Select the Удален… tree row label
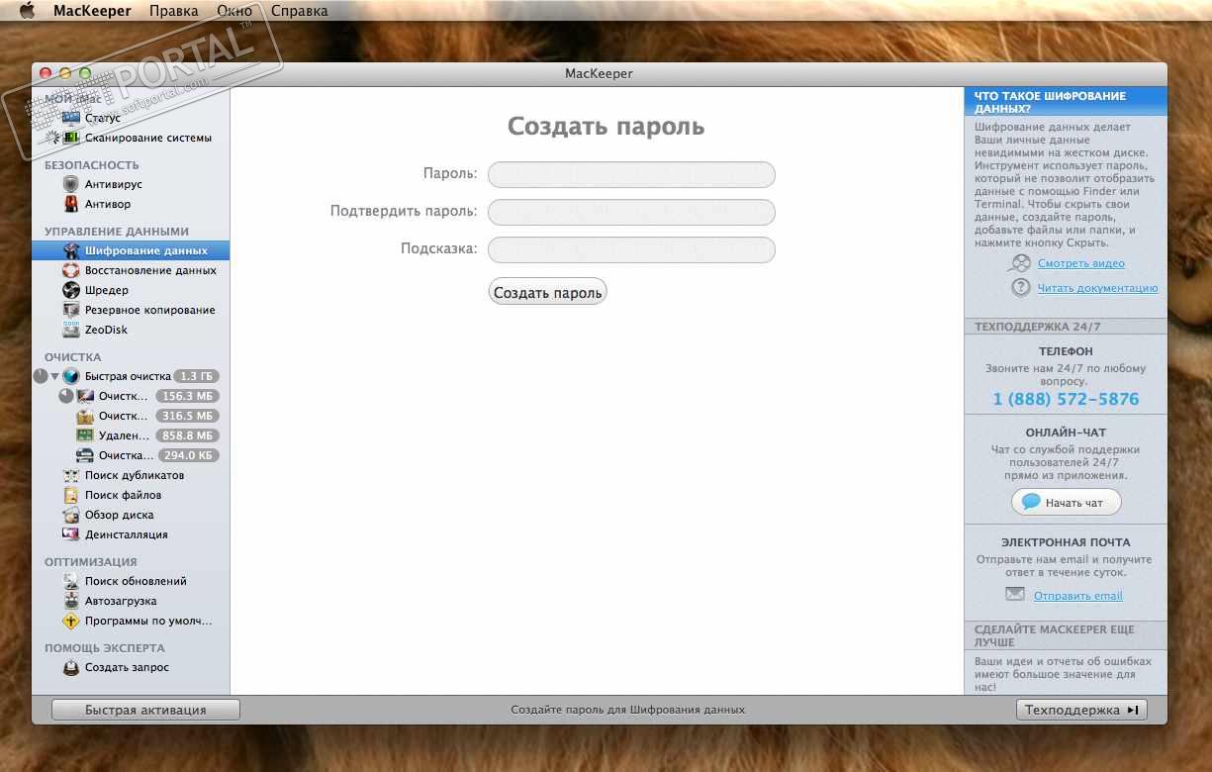The image size is (1212, 772). click(x=124, y=435)
